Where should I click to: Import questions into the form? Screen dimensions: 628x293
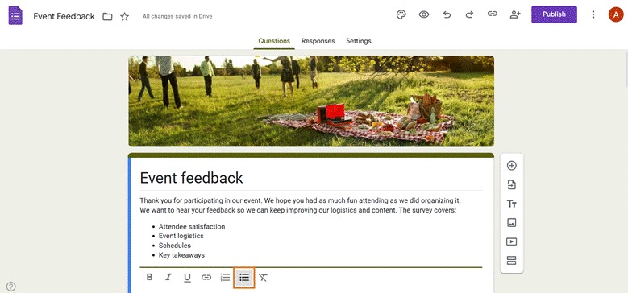[x=511, y=184]
